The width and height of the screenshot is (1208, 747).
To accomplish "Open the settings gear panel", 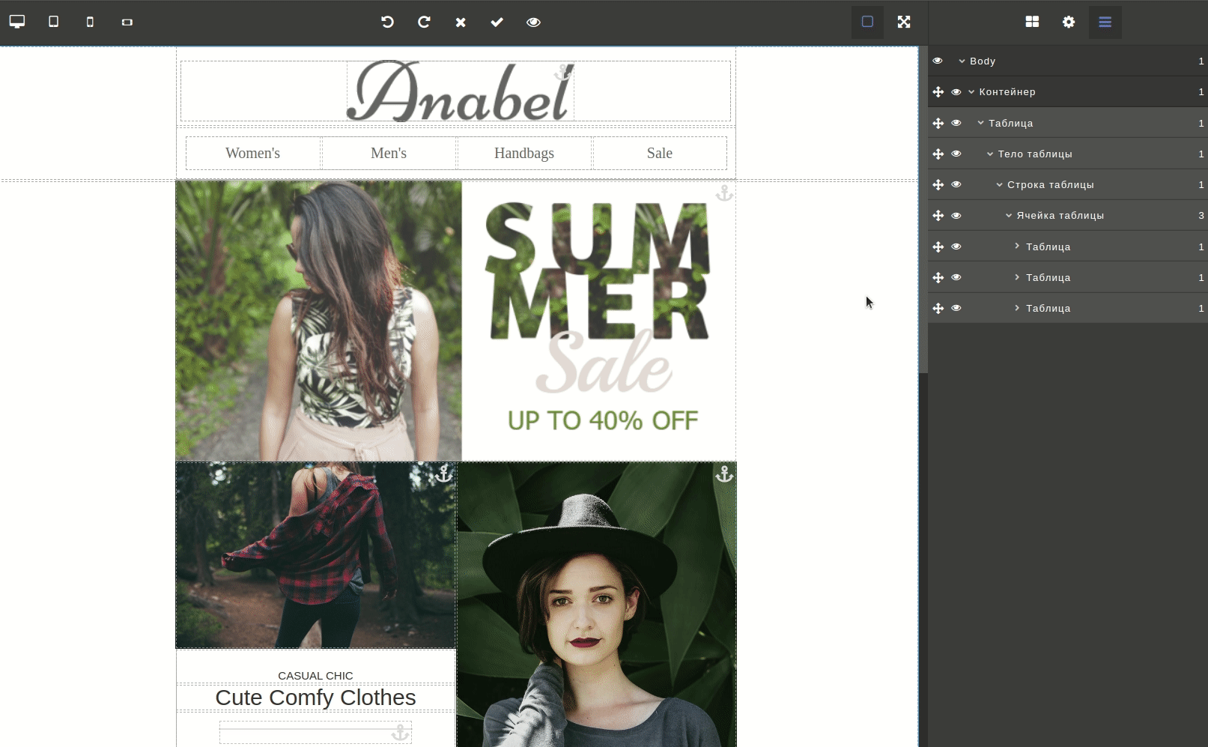I will click(x=1069, y=22).
